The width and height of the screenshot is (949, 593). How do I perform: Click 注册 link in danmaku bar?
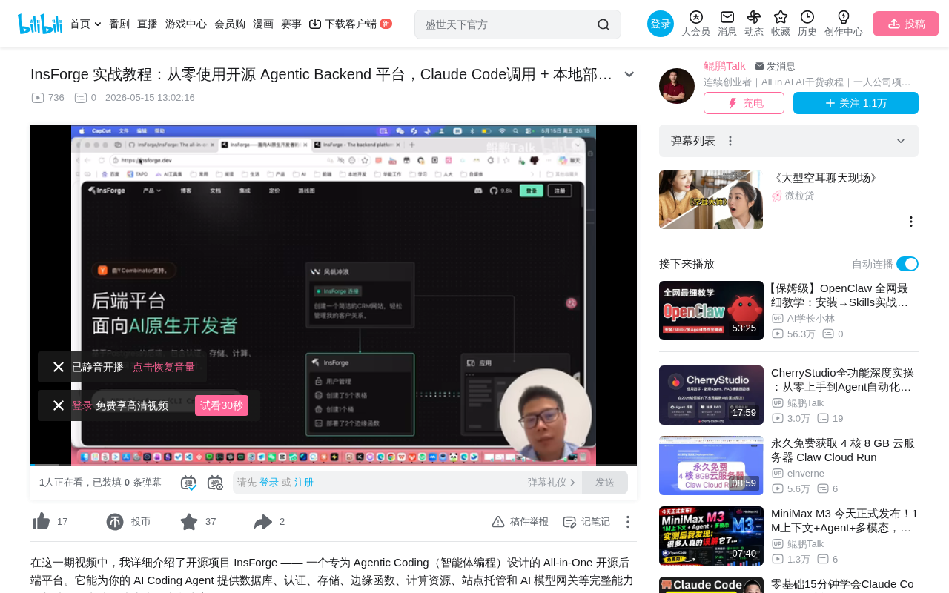pos(304,483)
